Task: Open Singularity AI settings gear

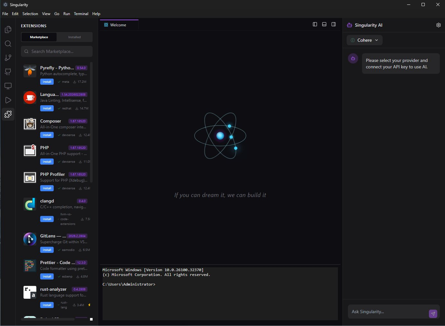Action: pos(438,25)
